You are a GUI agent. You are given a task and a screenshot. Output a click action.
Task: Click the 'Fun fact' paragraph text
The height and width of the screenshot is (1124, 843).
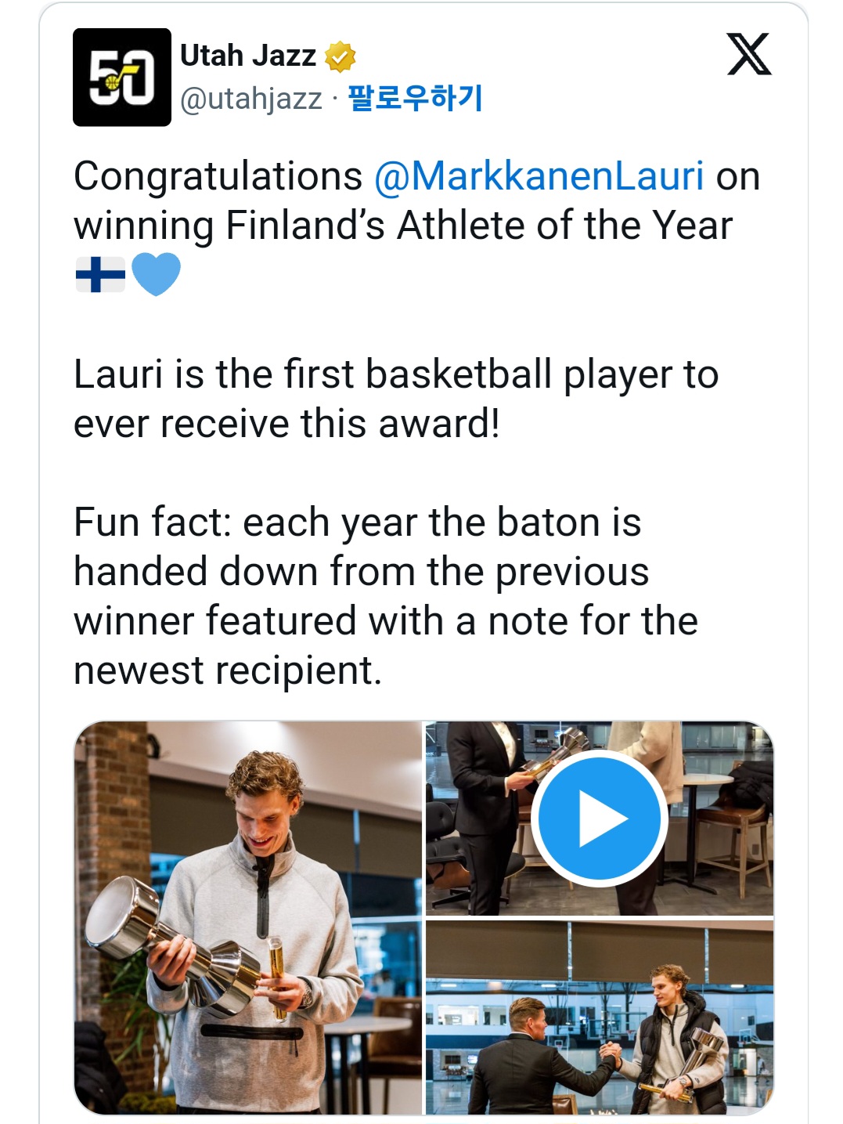[x=385, y=596]
